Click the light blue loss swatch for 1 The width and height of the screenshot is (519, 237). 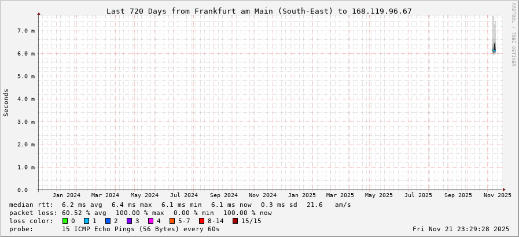pos(86,221)
